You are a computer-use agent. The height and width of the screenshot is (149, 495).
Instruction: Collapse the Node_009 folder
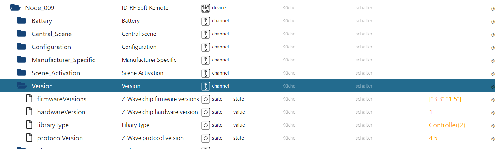pos(15,8)
